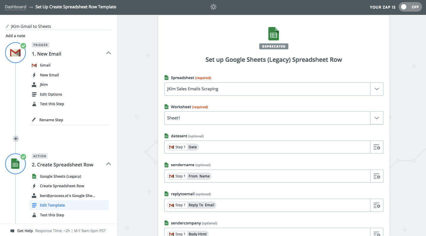Click insert field icon for replytoemail
This screenshot has width=426, height=236.
377,205
